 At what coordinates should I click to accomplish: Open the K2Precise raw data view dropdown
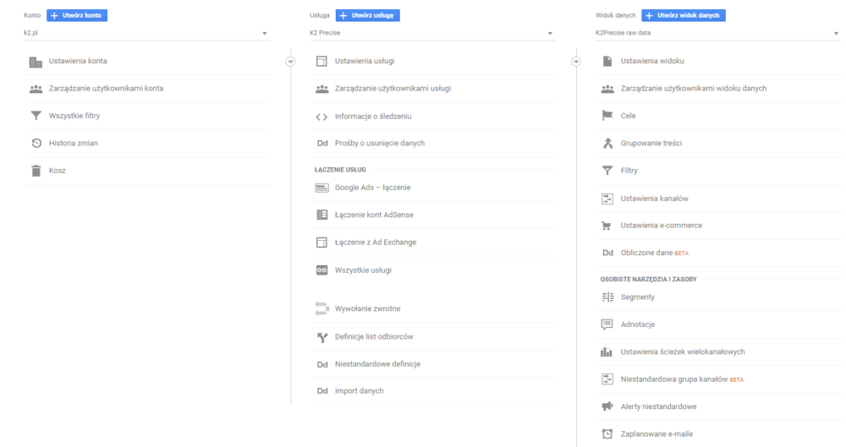pos(717,34)
